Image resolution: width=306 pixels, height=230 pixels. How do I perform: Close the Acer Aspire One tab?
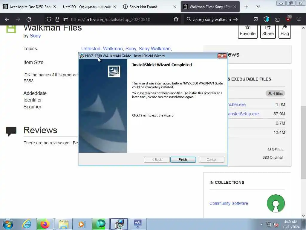pyautogui.click(x=55, y=7)
